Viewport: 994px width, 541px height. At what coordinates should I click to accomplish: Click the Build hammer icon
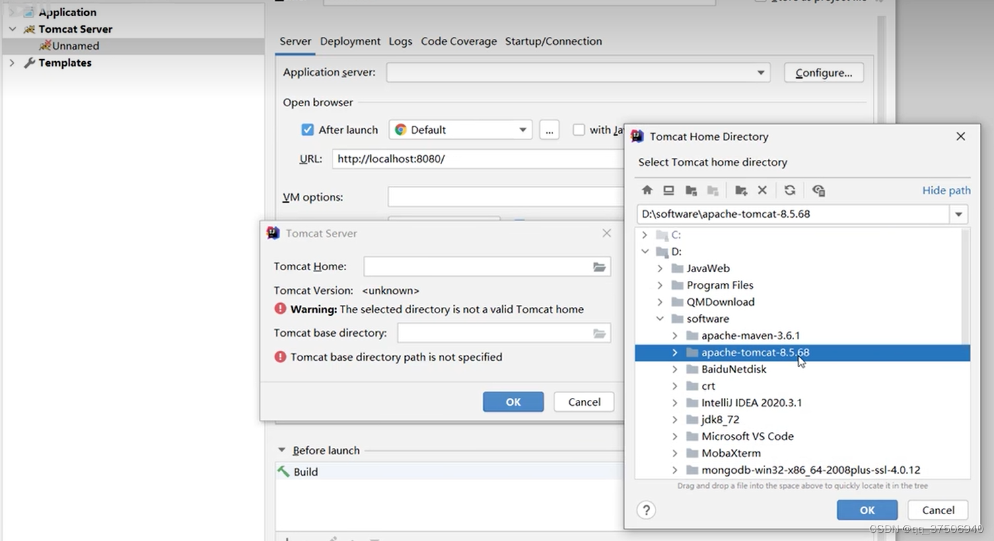[x=283, y=471]
